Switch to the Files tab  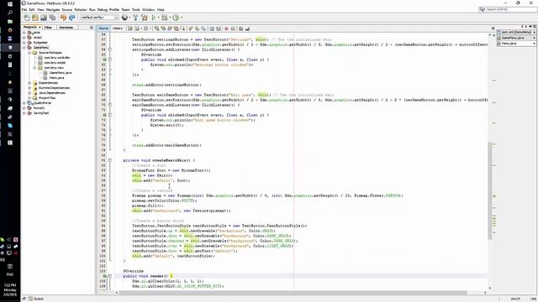click(x=48, y=27)
